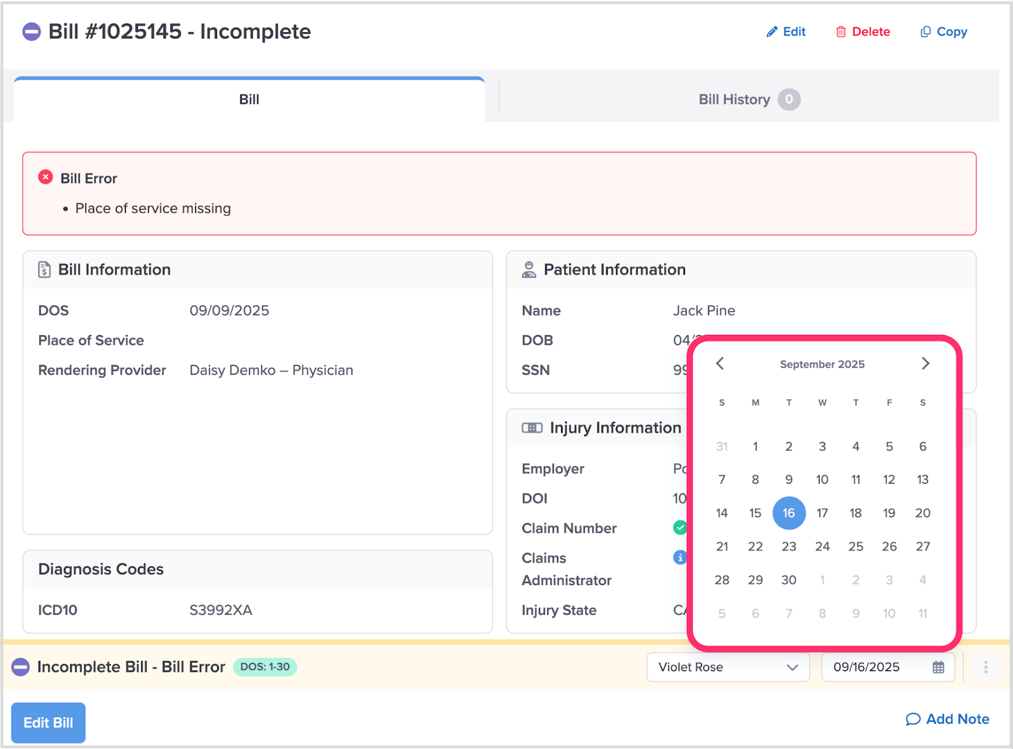Click the calendar icon in date field
1013x749 pixels.
(938, 667)
